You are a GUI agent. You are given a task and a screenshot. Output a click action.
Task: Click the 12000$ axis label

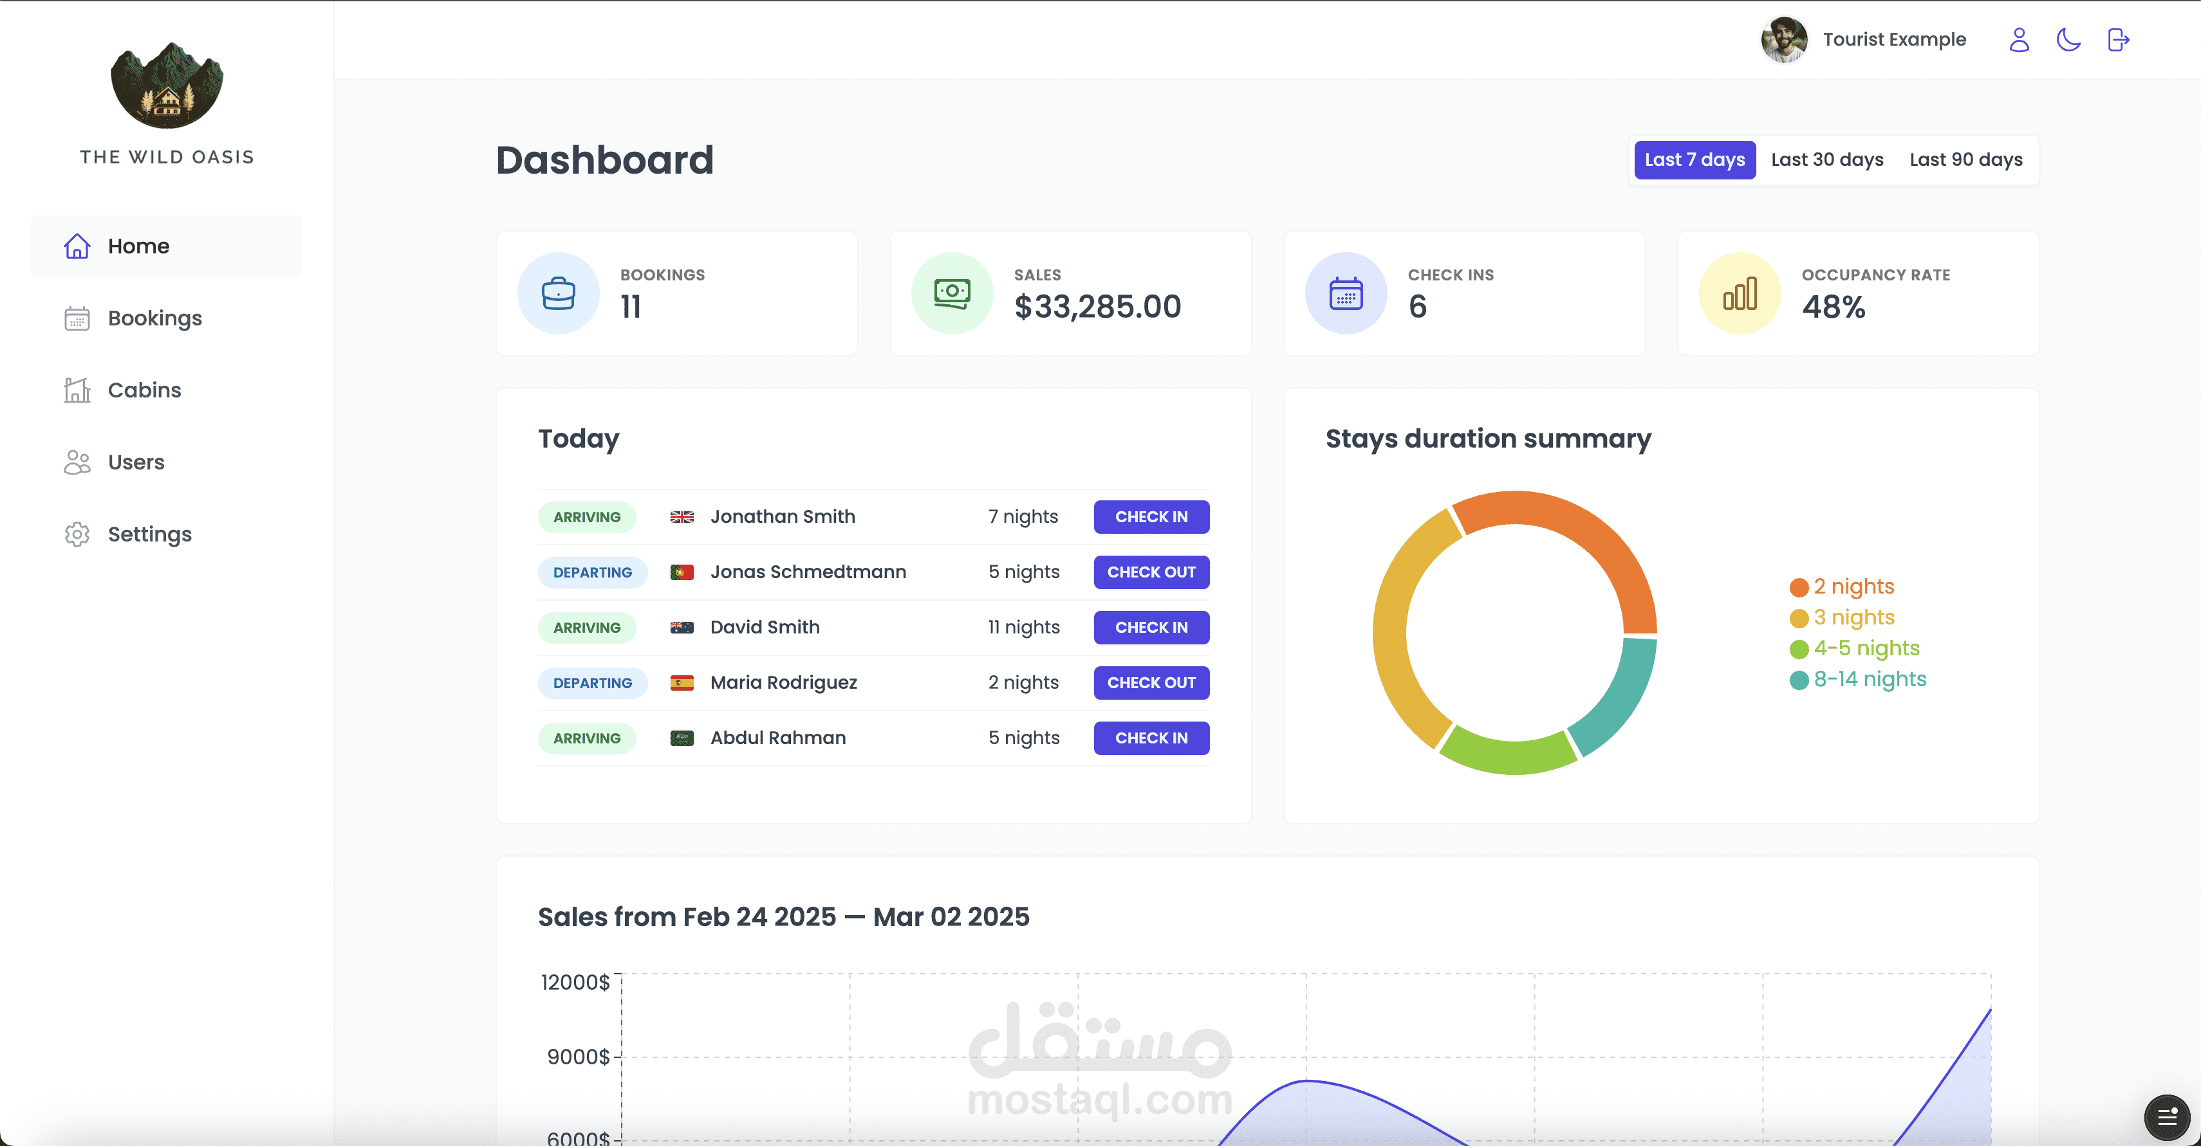pyautogui.click(x=575, y=982)
